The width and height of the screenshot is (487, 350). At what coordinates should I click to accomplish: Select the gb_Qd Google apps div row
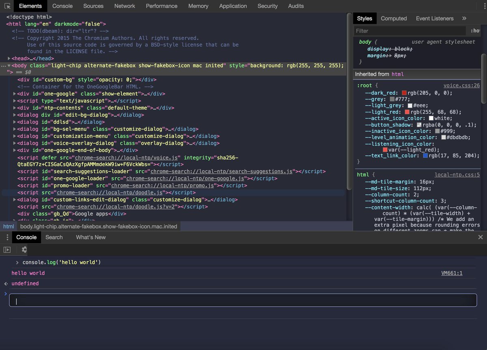click(71, 214)
